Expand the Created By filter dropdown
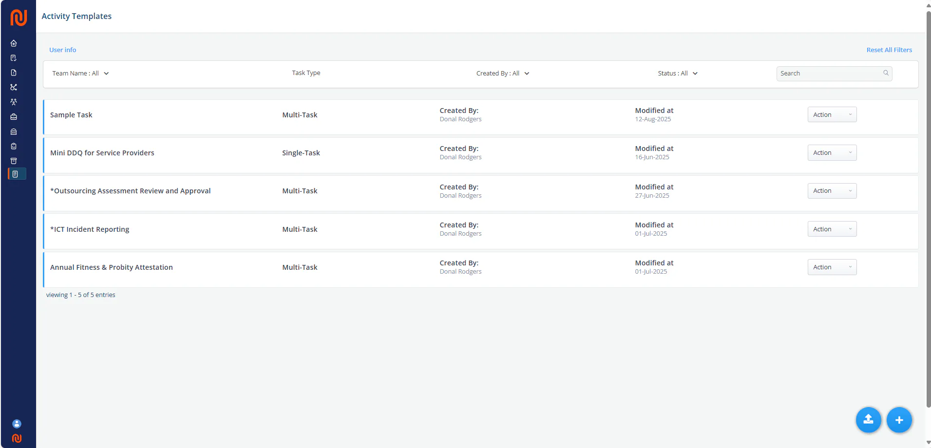The height and width of the screenshot is (448, 931). point(503,74)
